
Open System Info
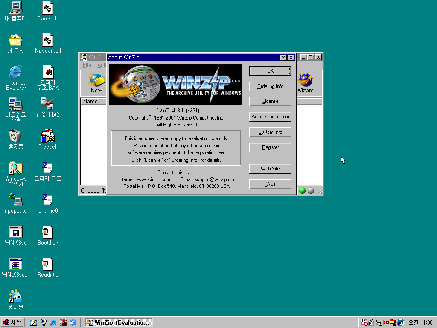pos(270,132)
